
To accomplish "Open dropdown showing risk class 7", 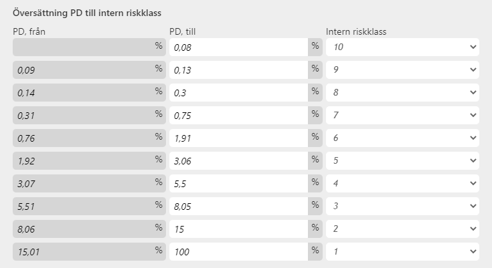I will coord(402,115).
